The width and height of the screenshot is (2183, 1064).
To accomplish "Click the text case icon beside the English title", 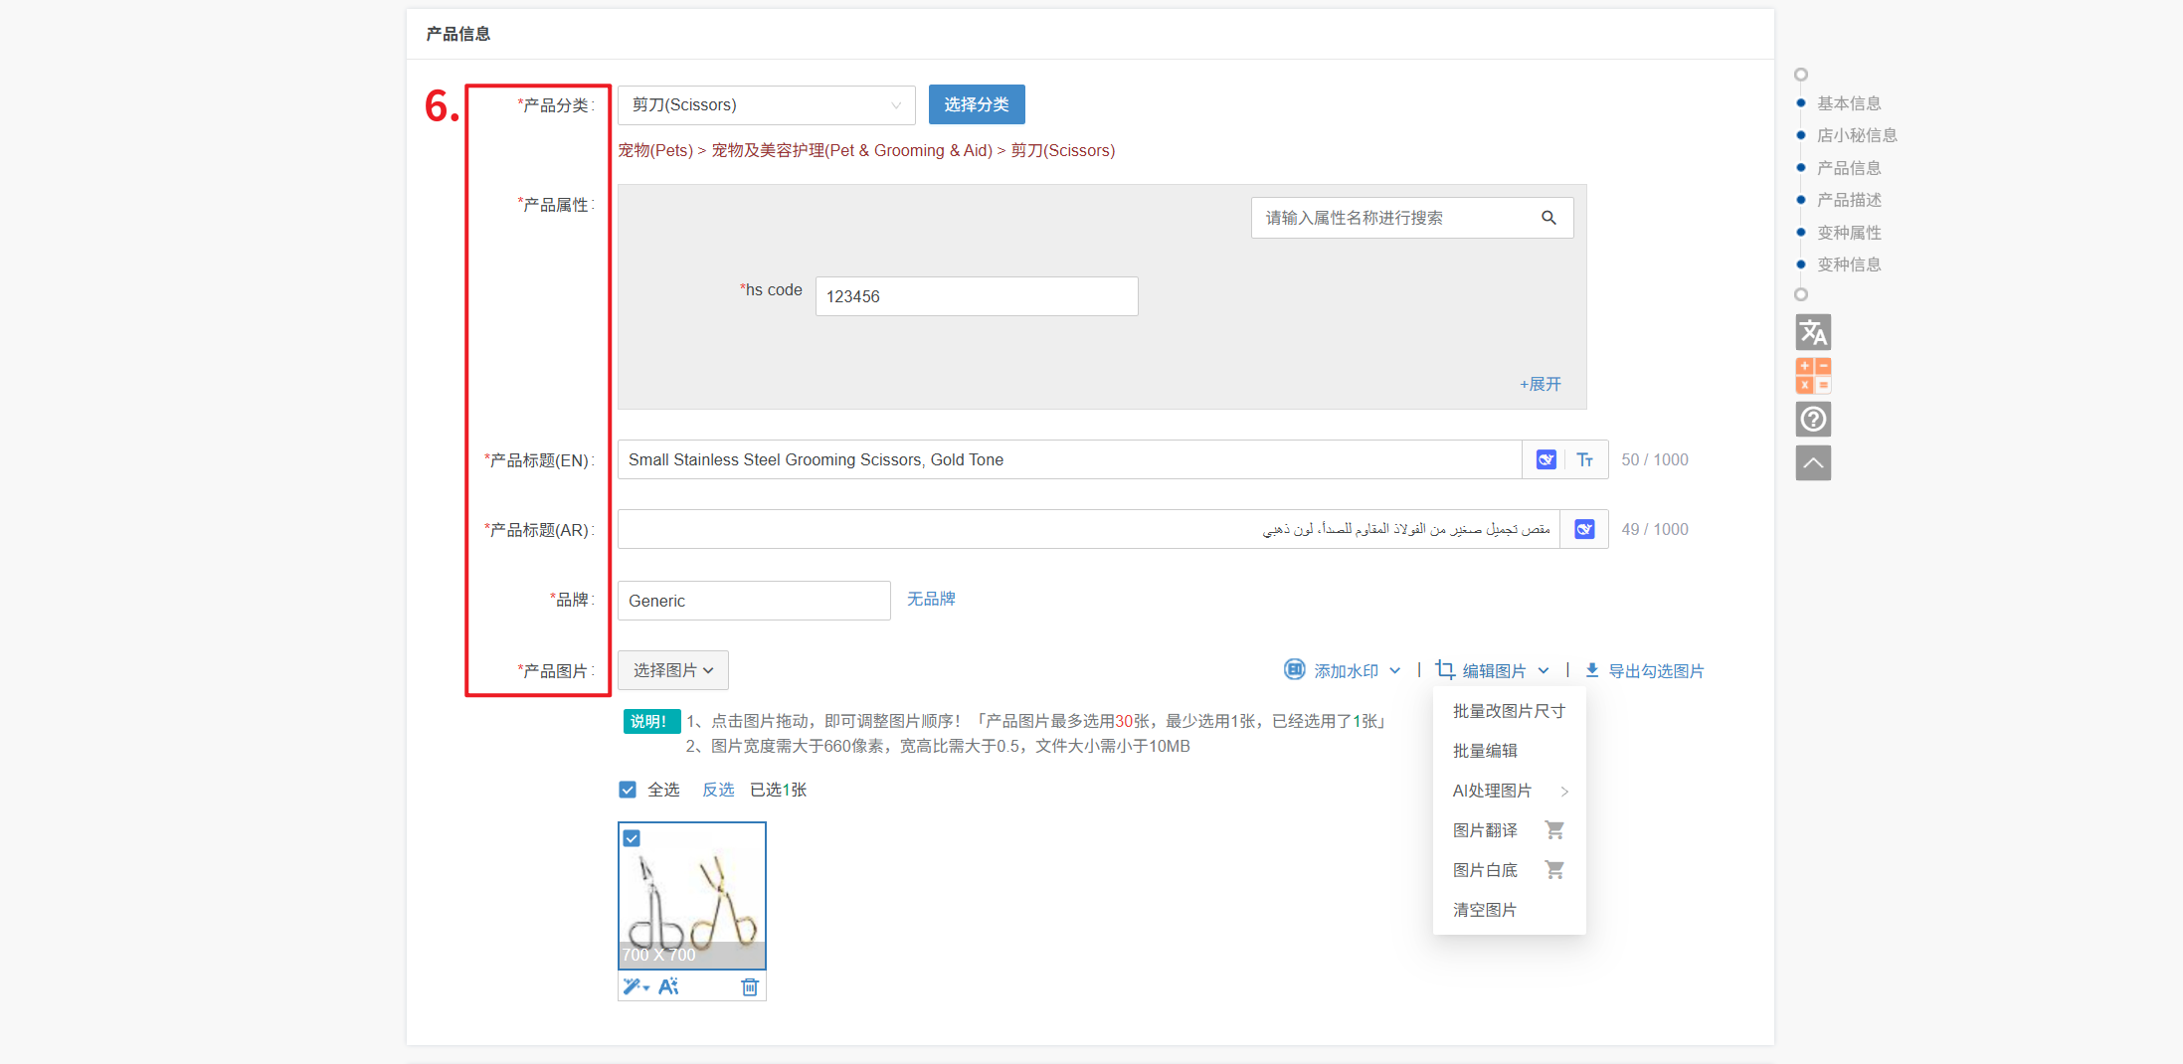I will coord(1585,459).
